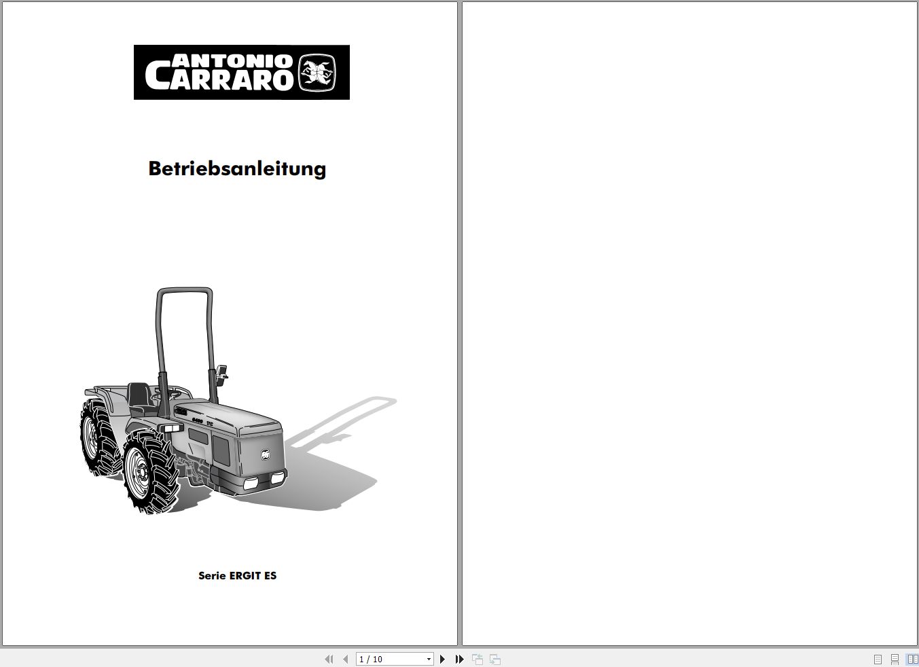Advance to the next page

click(442, 659)
